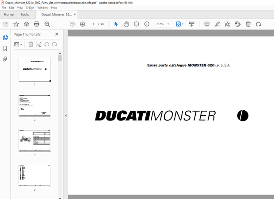This screenshot has width=274, height=199.
Task: Switch to the Home tab
Action: coord(9,15)
